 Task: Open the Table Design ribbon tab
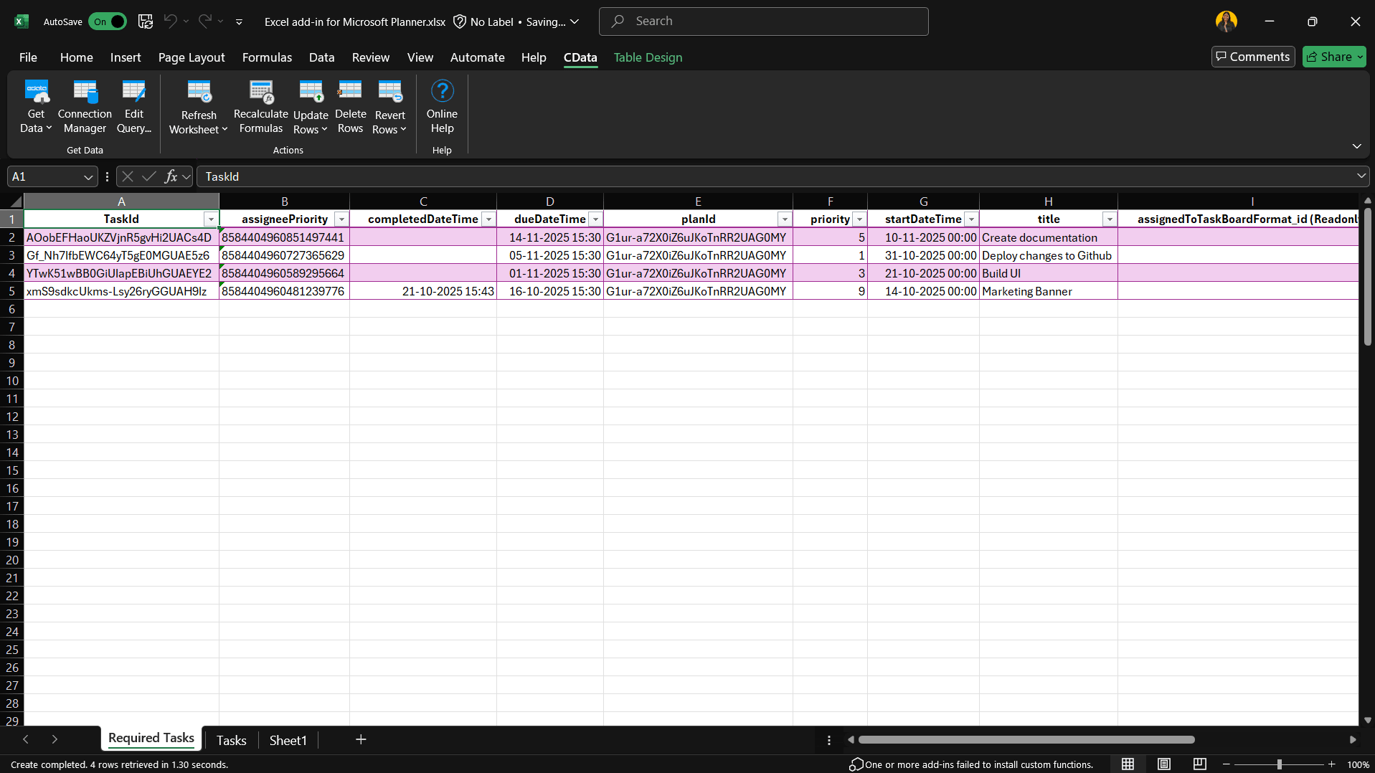click(648, 57)
